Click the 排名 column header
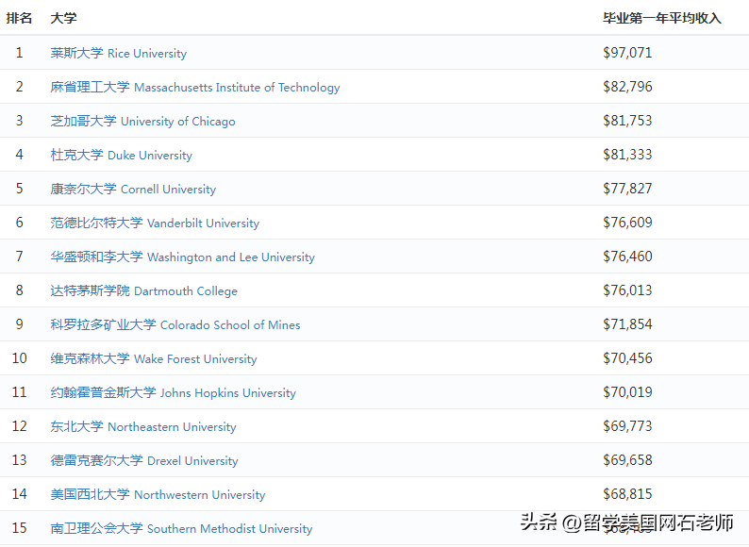Viewport: 749px width, 547px height. (x=19, y=18)
